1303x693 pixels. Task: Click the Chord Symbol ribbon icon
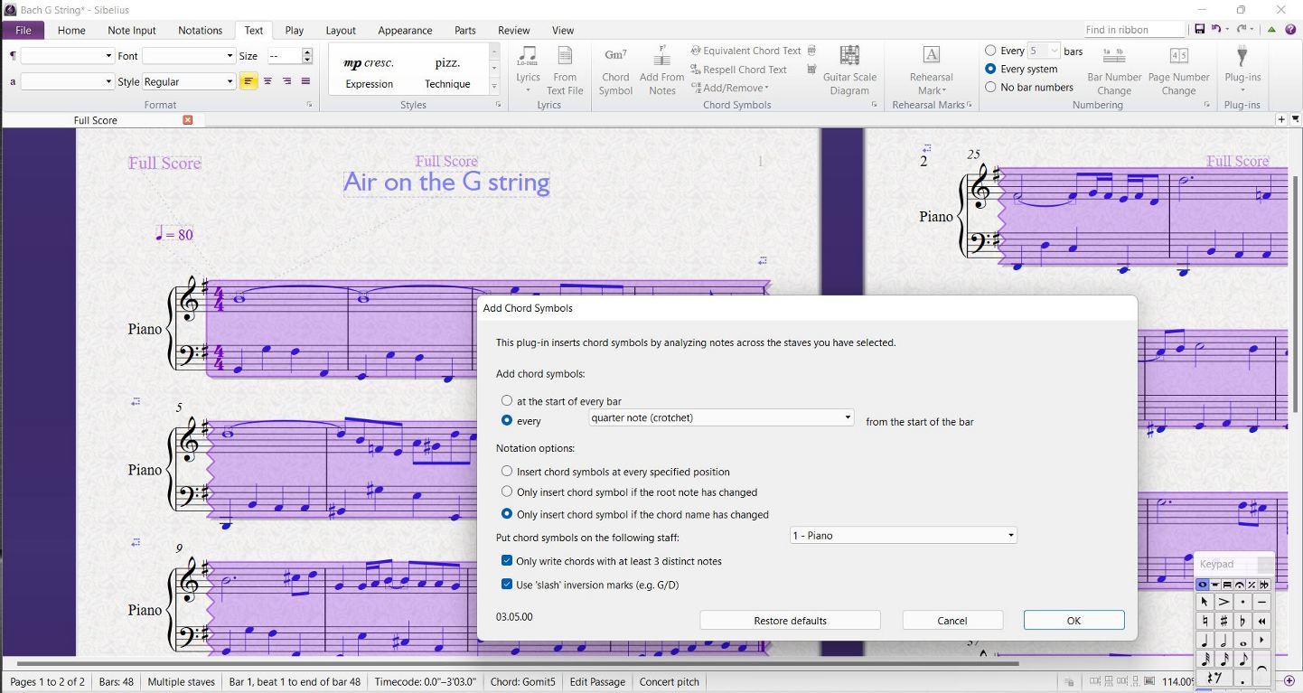pyautogui.click(x=615, y=70)
